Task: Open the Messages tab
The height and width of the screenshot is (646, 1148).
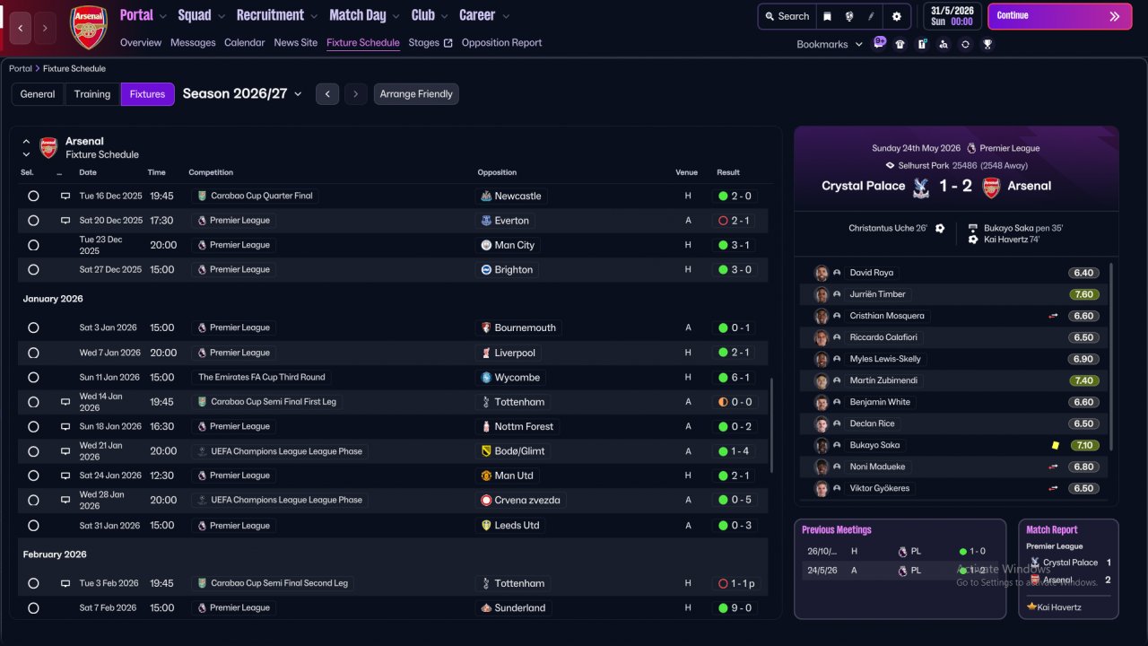Action: tap(193, 42)
